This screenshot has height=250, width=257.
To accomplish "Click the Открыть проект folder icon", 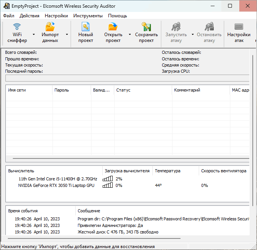I will 113,27.
